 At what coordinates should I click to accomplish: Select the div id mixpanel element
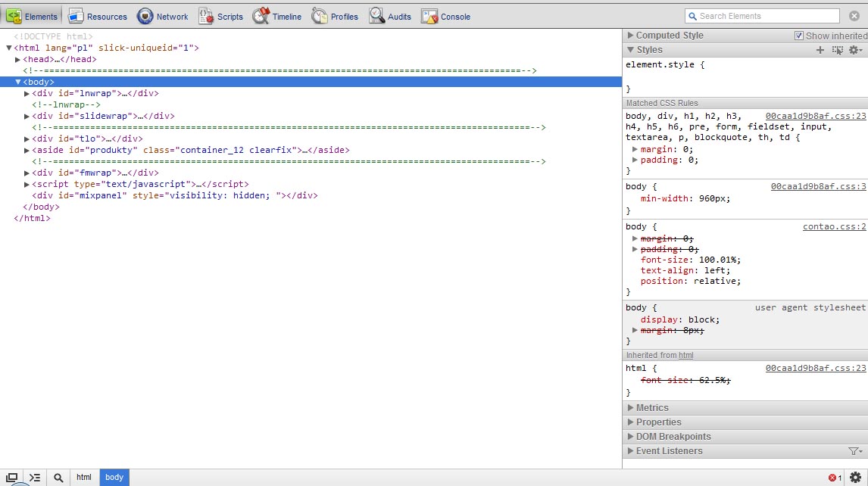175,195
